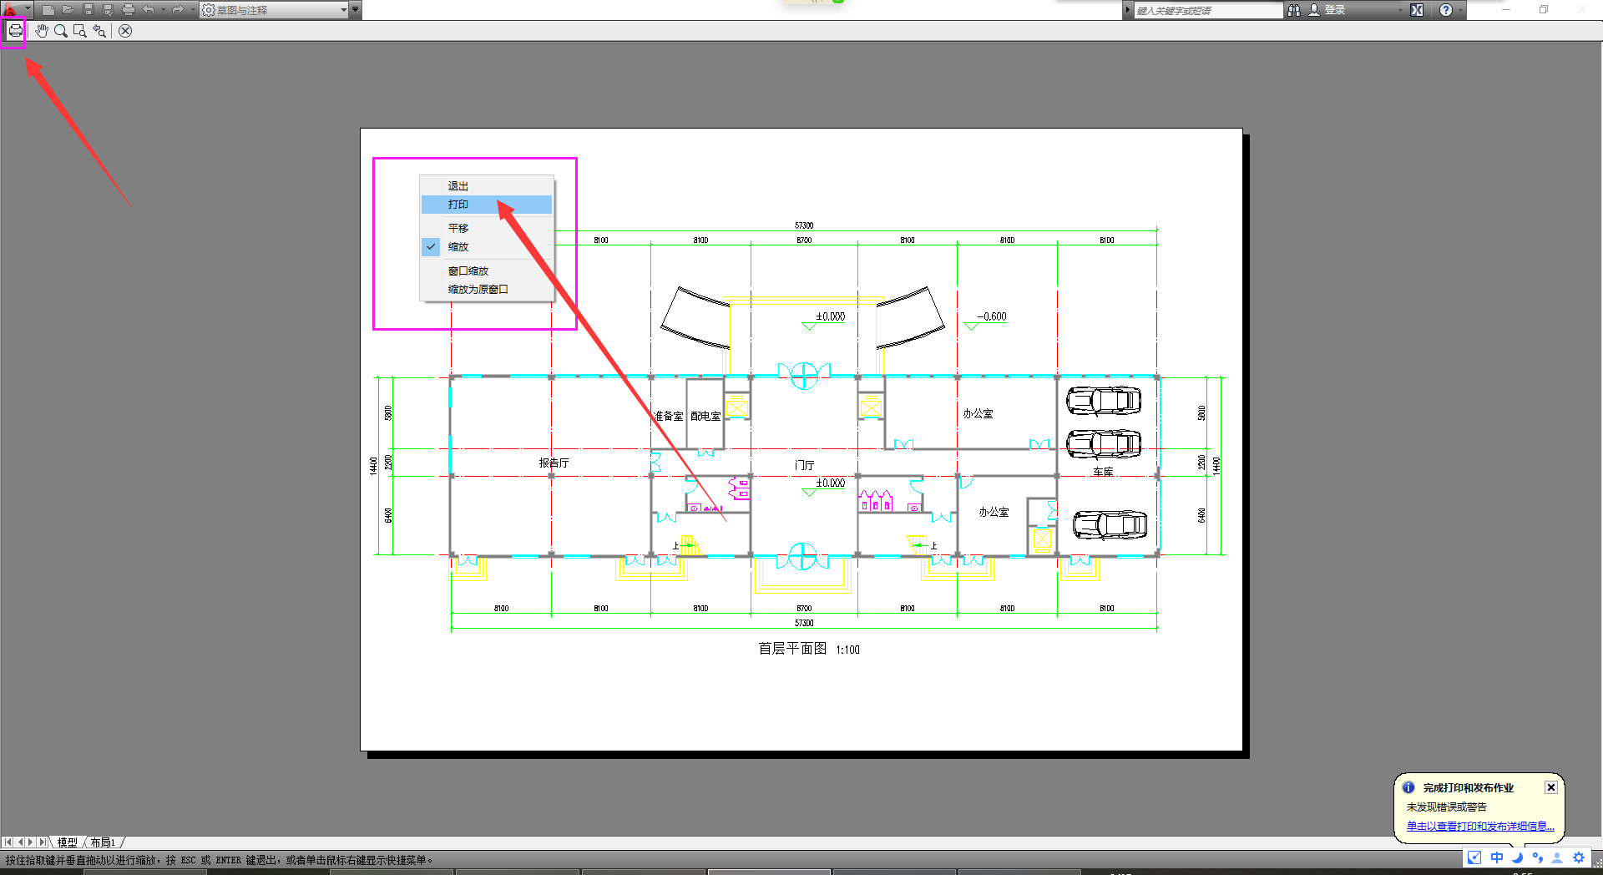The height and width of the screenshot is (875, 1603).
Task: Click the Print icon in preview toolbar
Action: click(x=15, y=31)
